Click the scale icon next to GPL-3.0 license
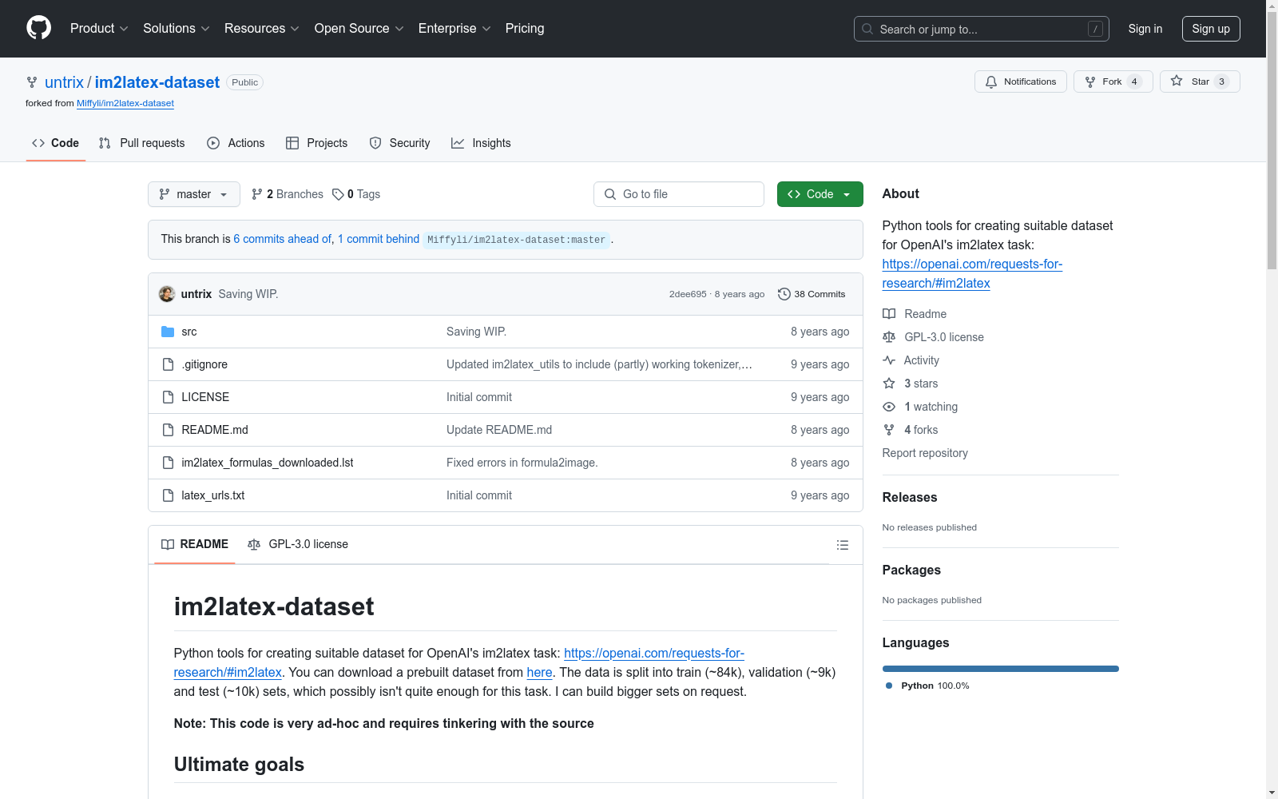The width and height of the screenshot is (1278, 799). [889, 337]
